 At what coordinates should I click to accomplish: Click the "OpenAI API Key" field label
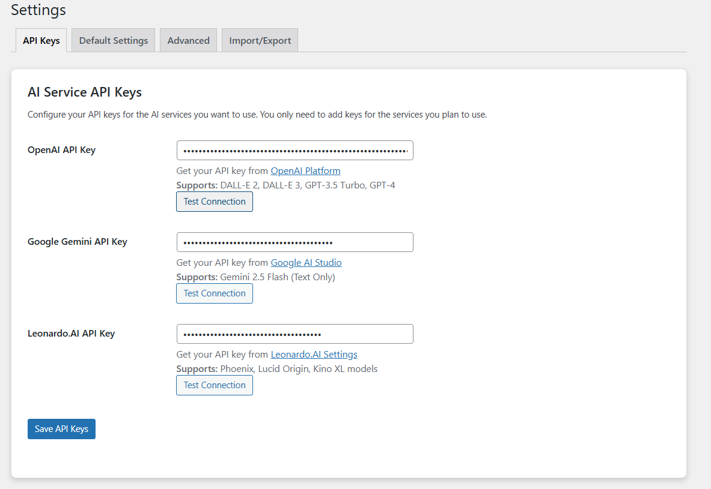(61, 150)
